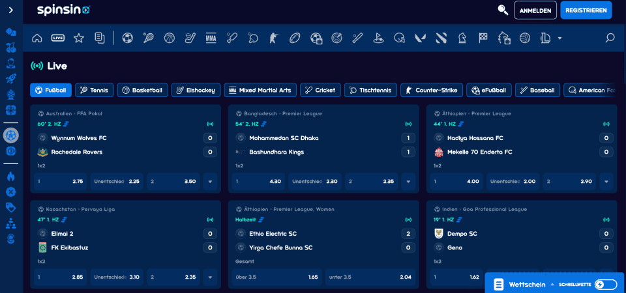Expand the Wettschein bet slip panel

(526, 285)
